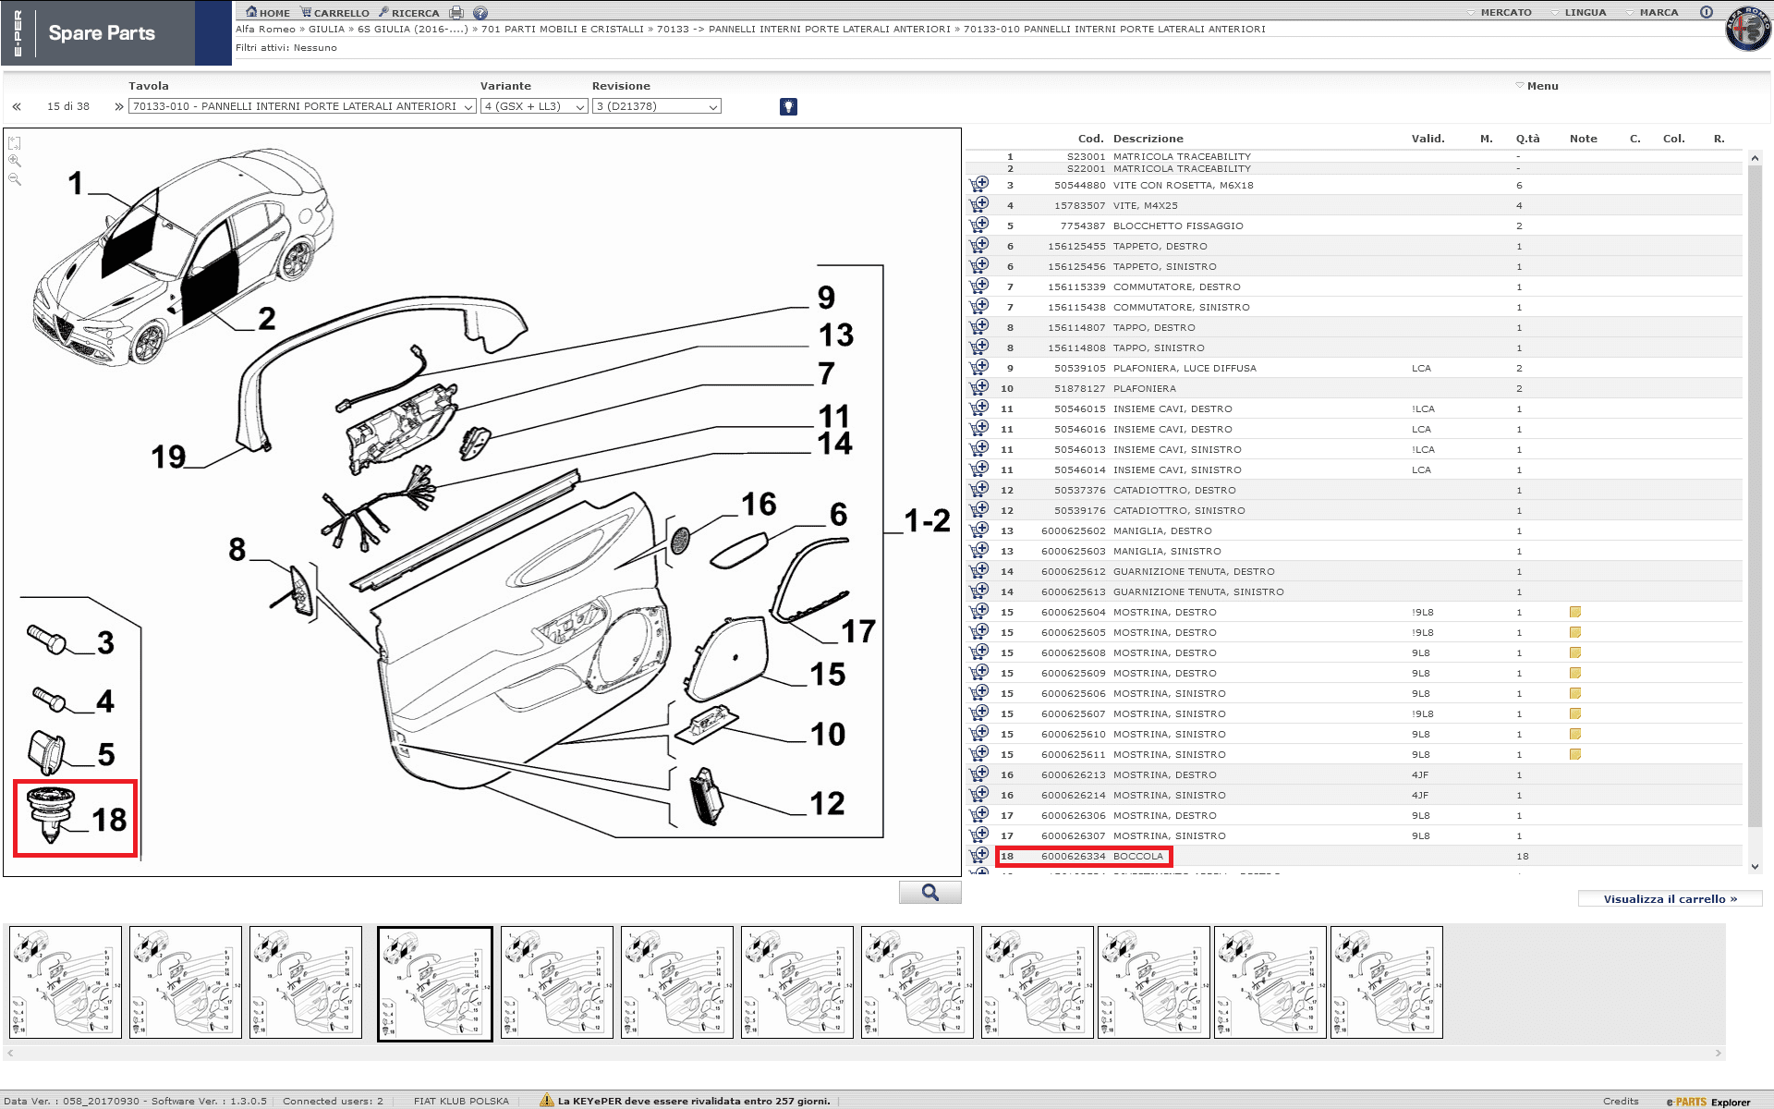Expand the MARCA dropdown

point(1652,13)
